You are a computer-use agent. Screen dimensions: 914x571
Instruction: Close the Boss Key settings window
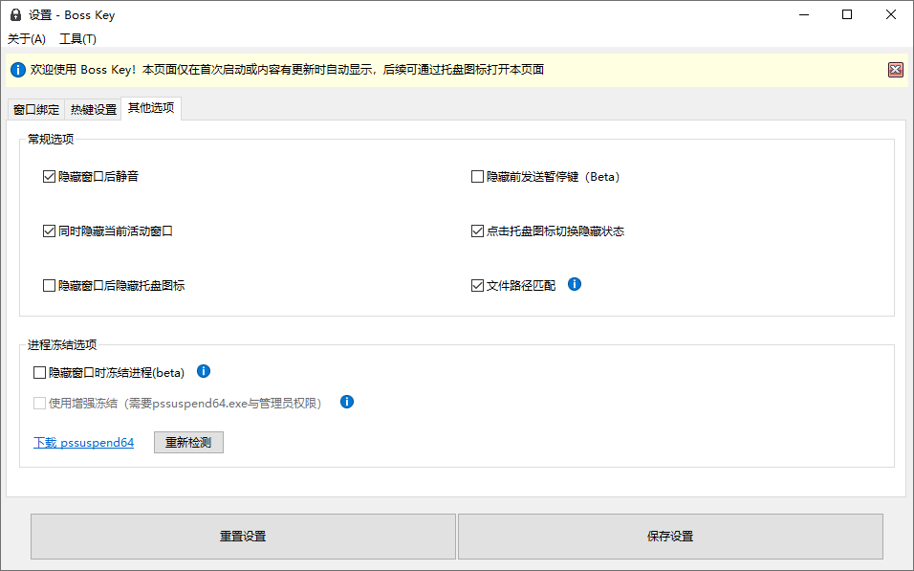[x=891, y=14]
